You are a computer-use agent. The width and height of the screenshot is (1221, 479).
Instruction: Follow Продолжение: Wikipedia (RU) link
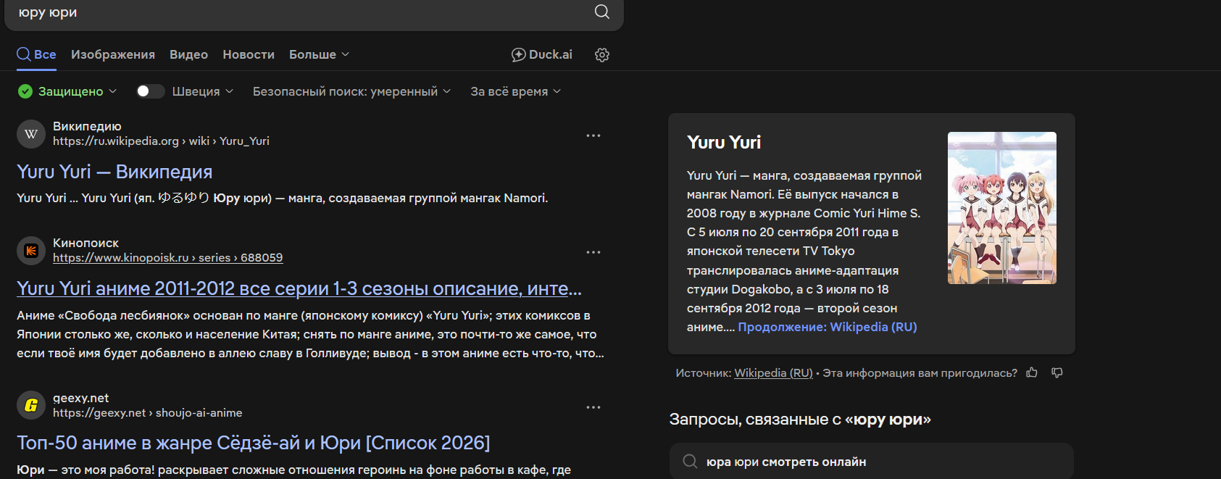(x=828, y=327)
